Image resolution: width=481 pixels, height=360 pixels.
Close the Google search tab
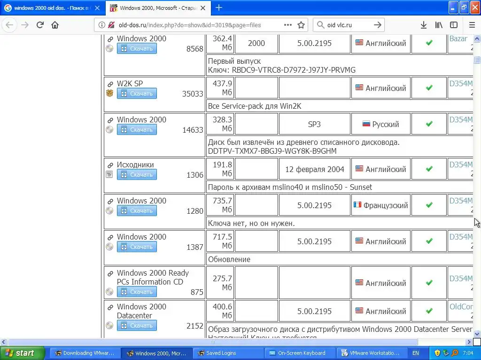pos(97,8)
